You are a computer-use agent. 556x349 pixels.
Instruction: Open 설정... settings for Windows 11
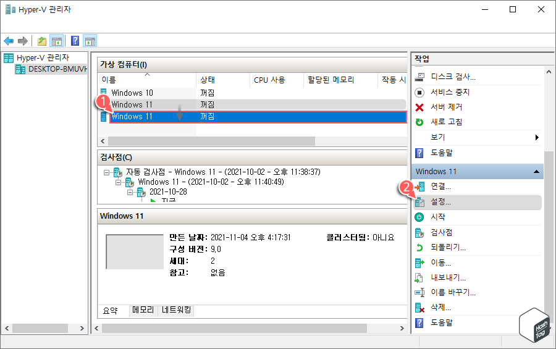coord(477,202)
